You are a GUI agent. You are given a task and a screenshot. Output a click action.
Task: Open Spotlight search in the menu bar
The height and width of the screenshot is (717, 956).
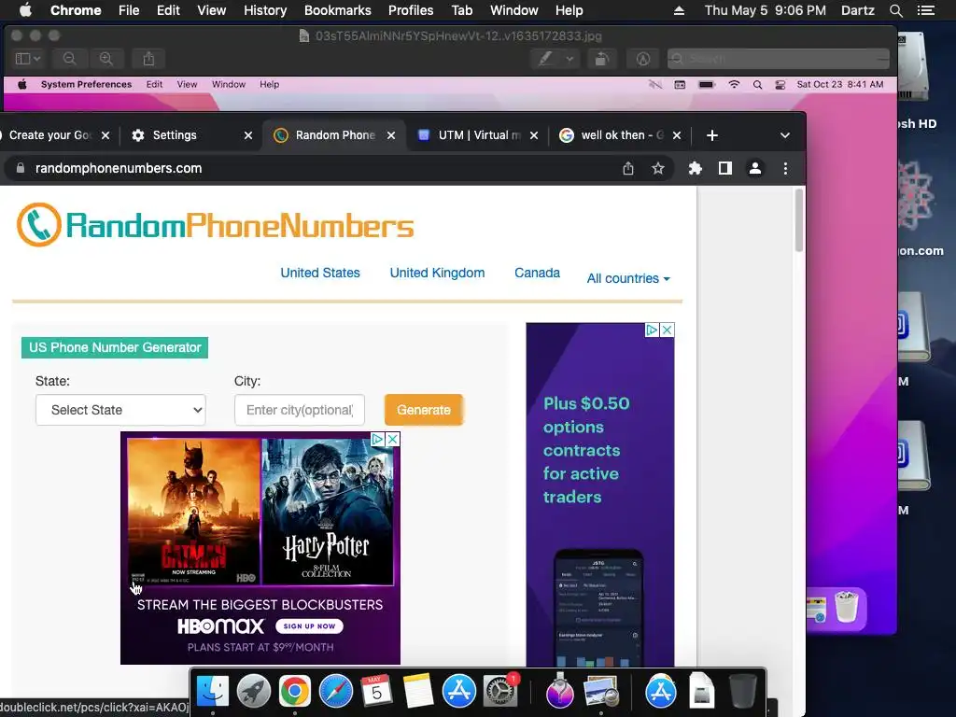pos(895,10)
